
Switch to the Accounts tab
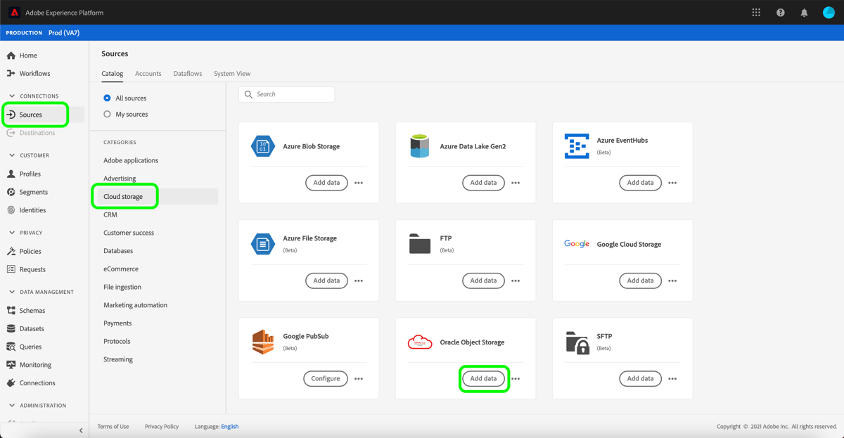point(148,73)
